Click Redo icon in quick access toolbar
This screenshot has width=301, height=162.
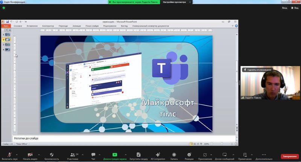point(17,22)
